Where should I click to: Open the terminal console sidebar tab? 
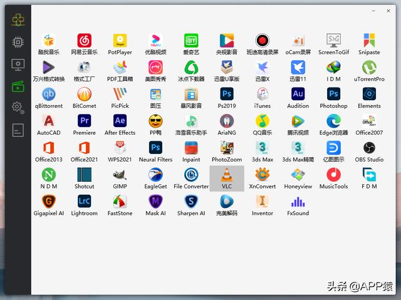click(18, 130)
